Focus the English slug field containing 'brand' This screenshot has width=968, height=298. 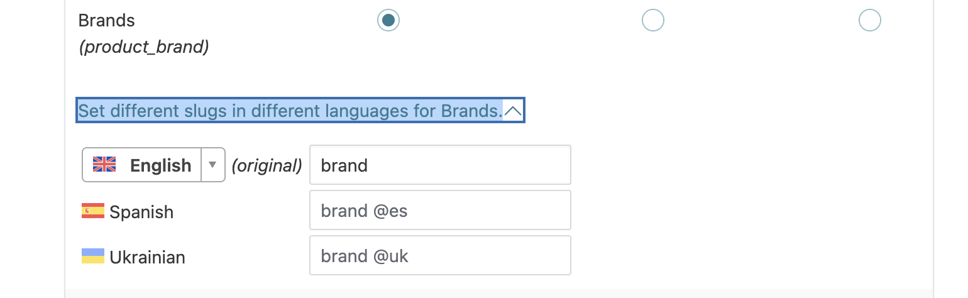pos(440,165)
